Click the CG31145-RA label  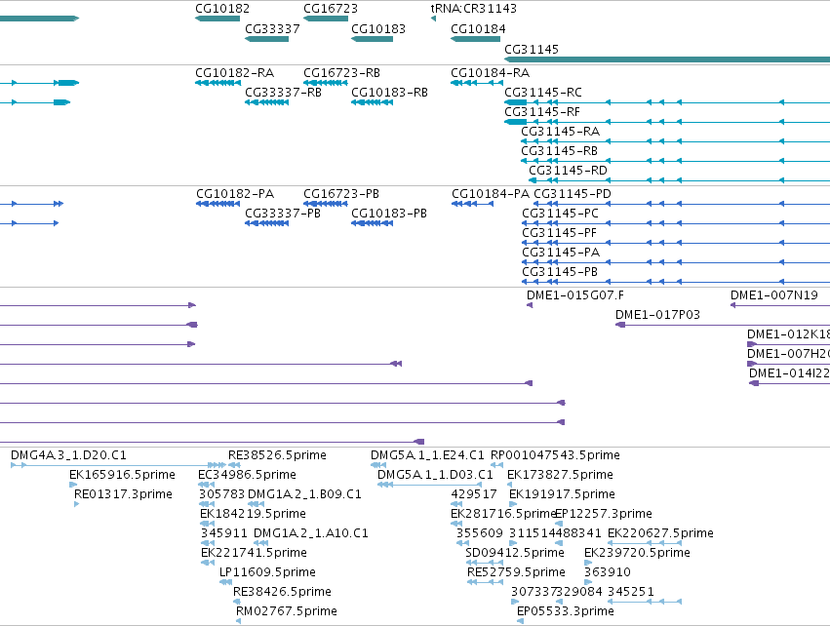click(560, 132)
